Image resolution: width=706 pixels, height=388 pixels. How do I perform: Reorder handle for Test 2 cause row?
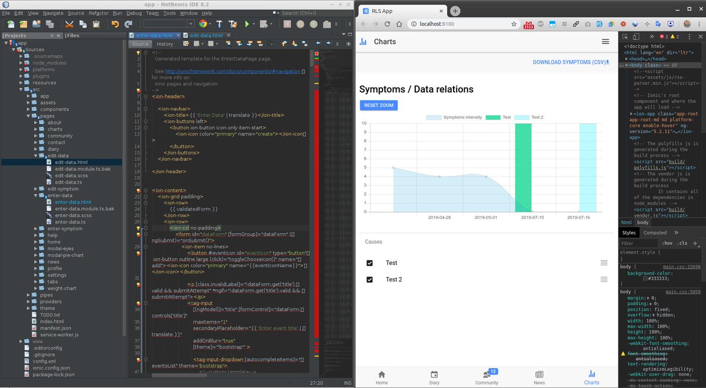point(604,279)
